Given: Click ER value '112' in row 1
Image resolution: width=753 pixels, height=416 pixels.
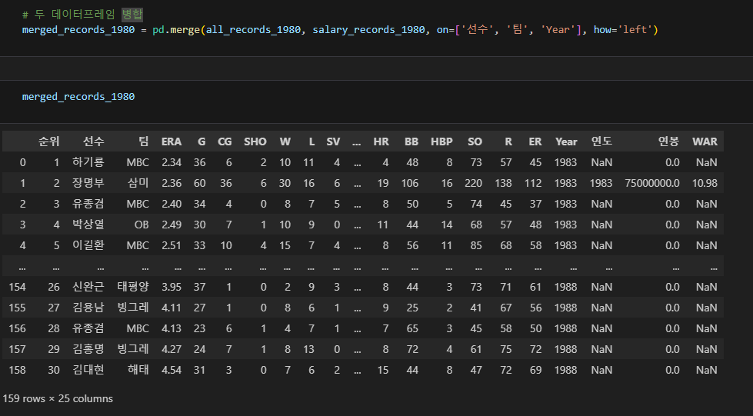Looking at the screenshot, I should coord(533,183).
